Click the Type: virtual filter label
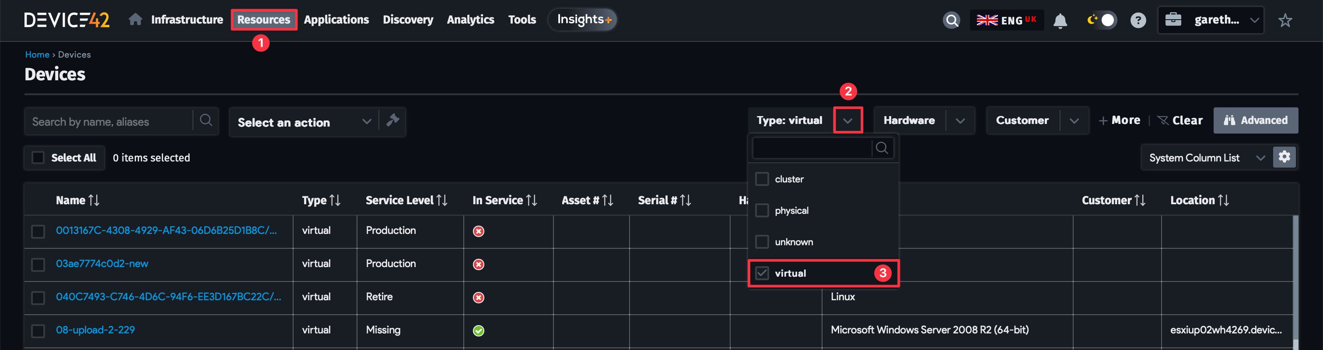 pos(789,120)
